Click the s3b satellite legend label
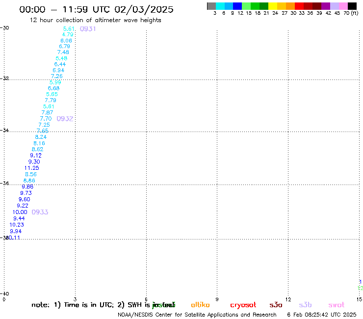The width and height of the screenshot is (363, 319). (305, 305)
